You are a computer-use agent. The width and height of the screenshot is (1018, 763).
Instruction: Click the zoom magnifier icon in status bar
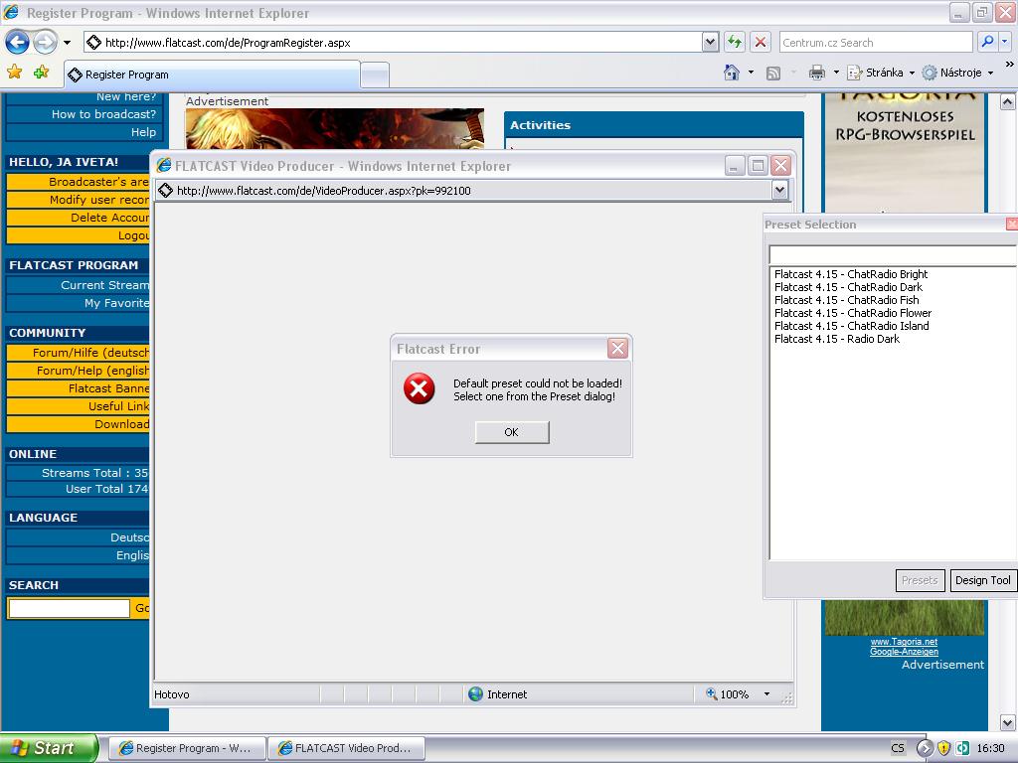712,693
